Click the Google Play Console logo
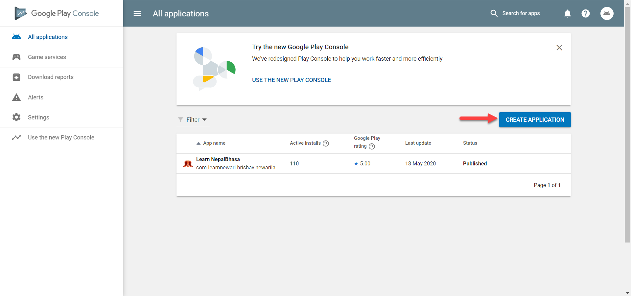 pyautogui.click(x=57, y=13)
